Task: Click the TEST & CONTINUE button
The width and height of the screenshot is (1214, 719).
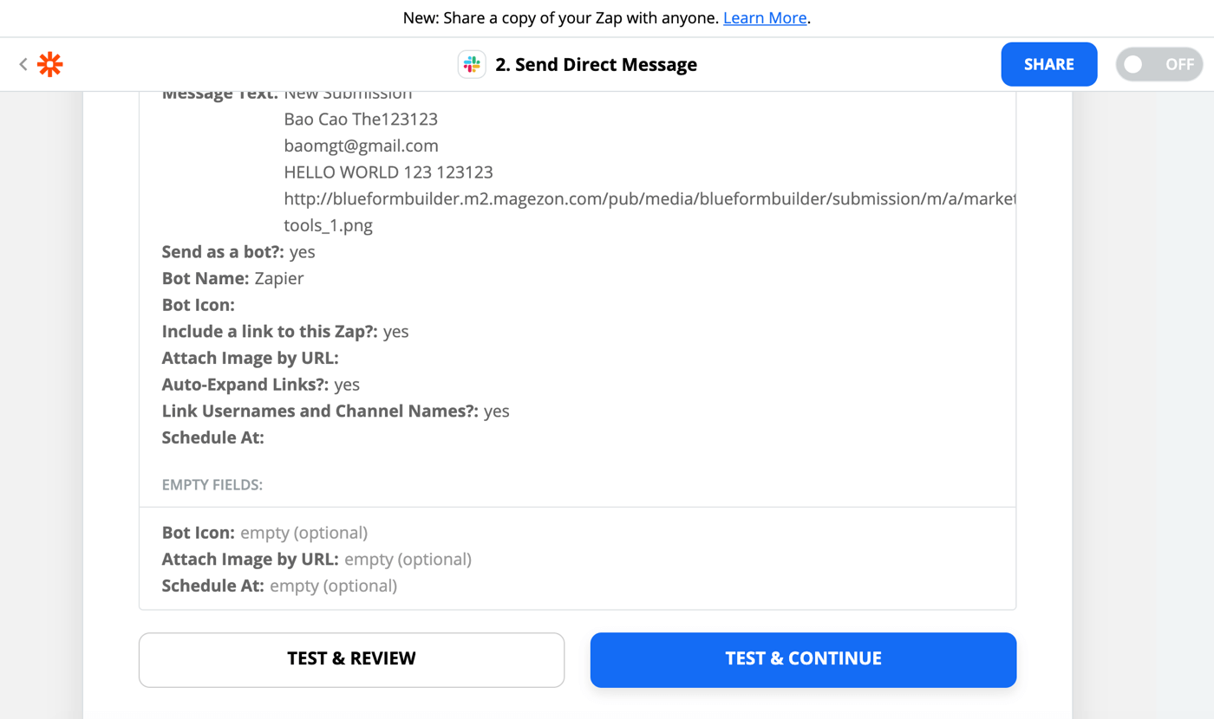Action: [x=802, y=658]
